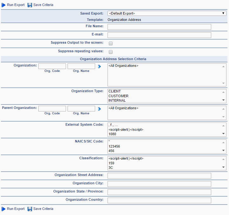Click the top Run Export play icon

(3, 5)
